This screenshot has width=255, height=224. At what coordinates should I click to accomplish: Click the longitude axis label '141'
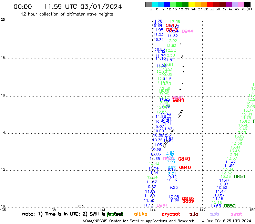[x=102, y=210]
